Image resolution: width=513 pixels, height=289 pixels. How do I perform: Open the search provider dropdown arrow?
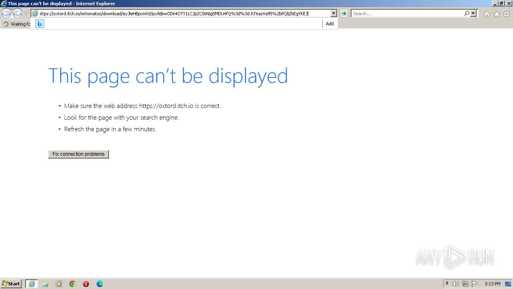[473, 14]
